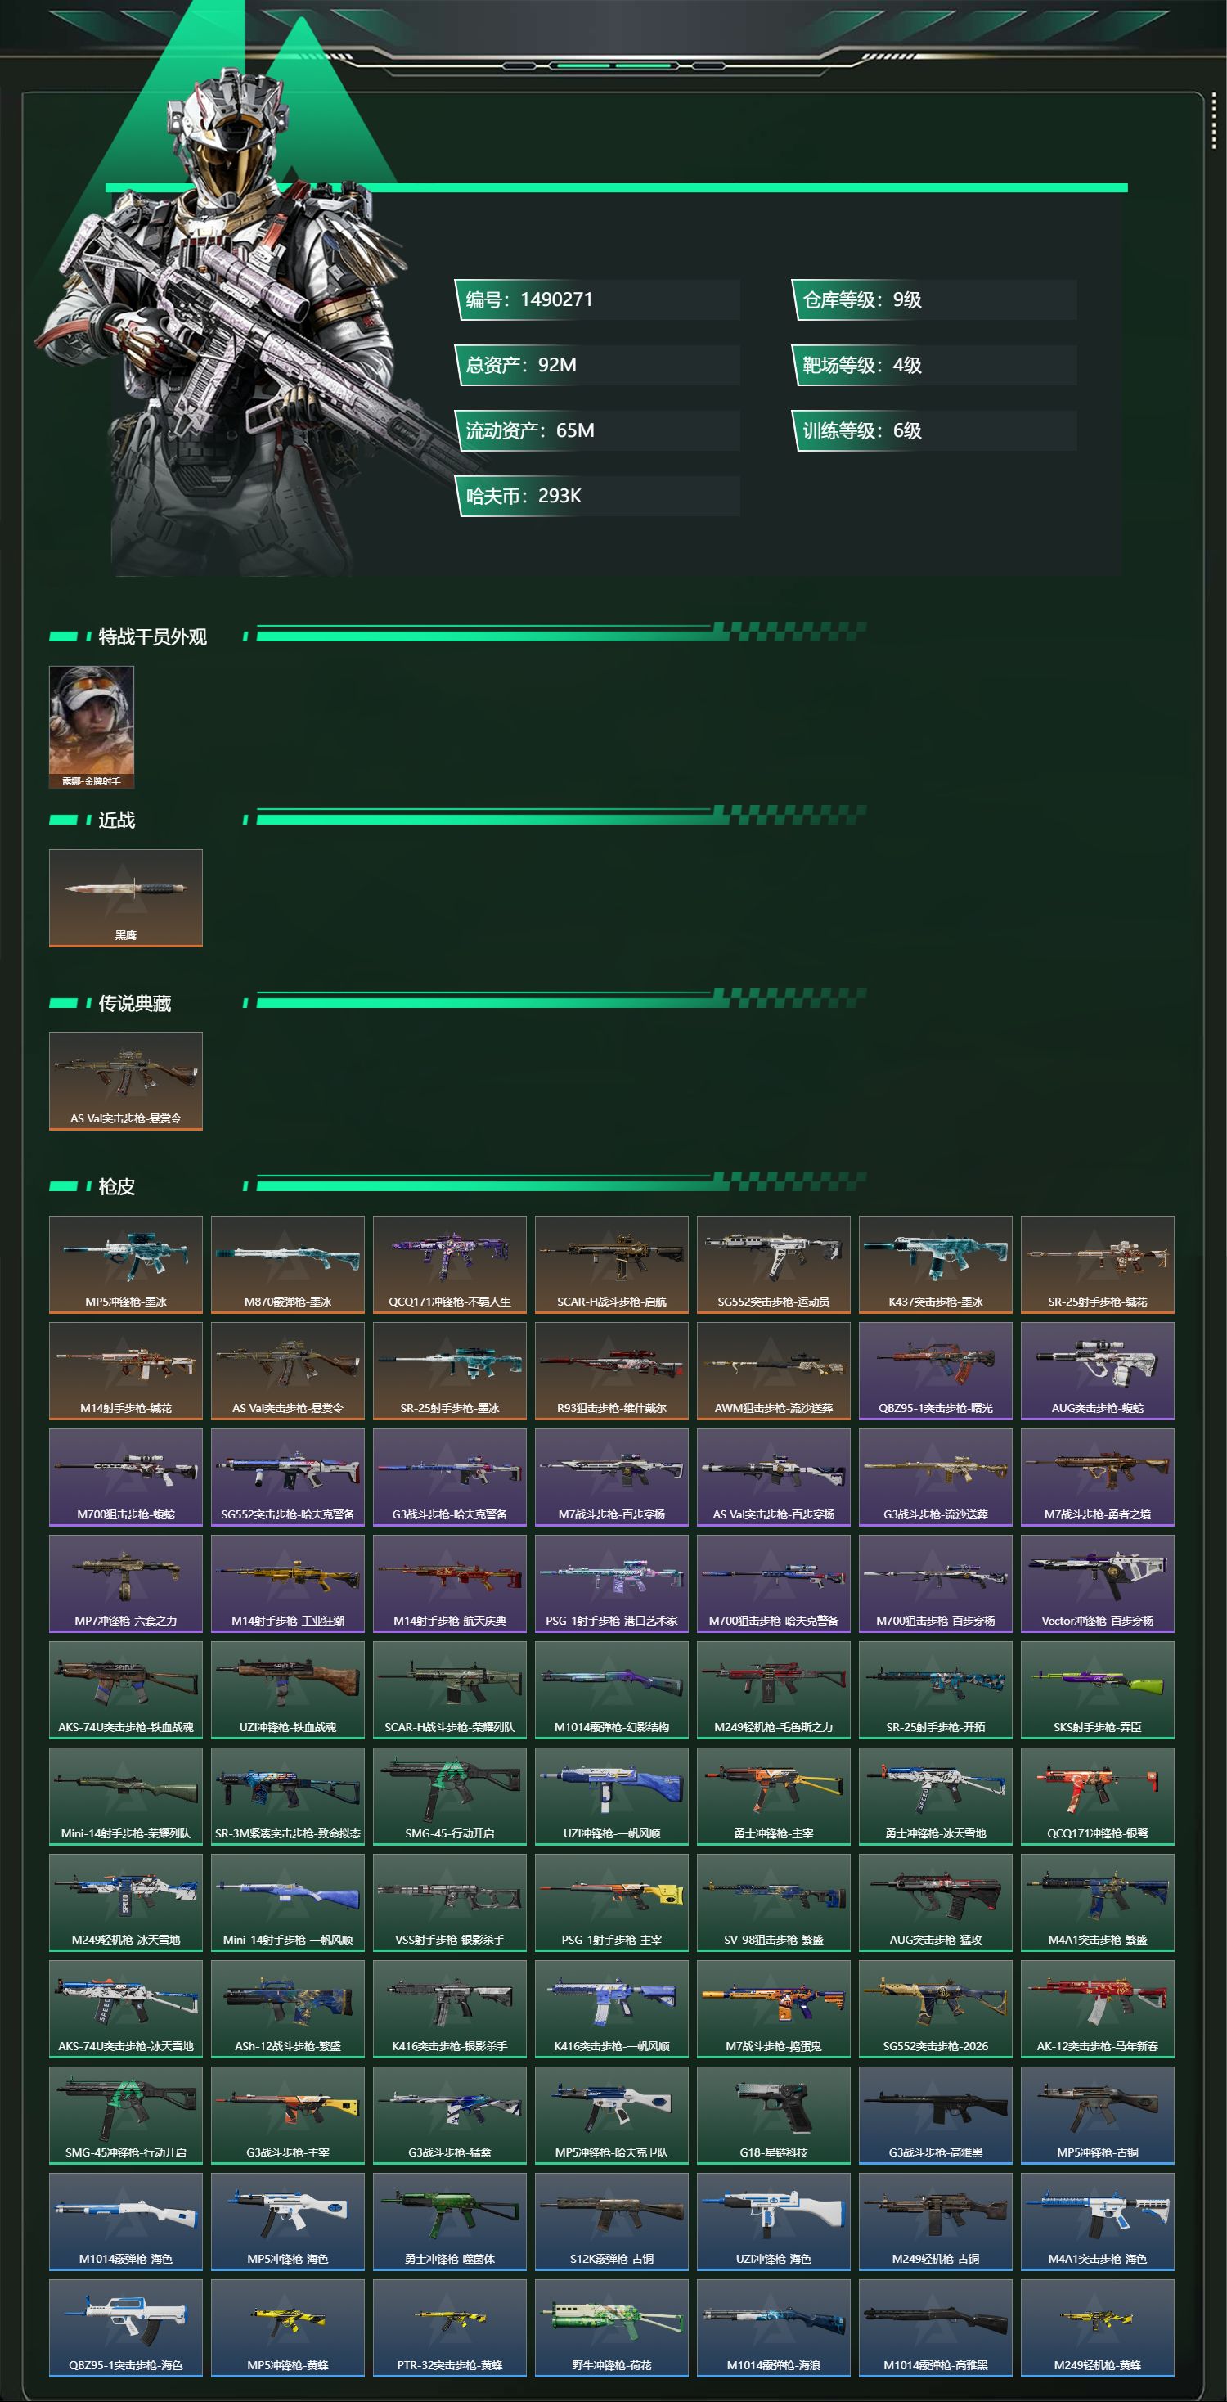Click the 训练等级：6级 training level text
The width and height of the screenshot is (1227, 2402).
click(862, 430)
